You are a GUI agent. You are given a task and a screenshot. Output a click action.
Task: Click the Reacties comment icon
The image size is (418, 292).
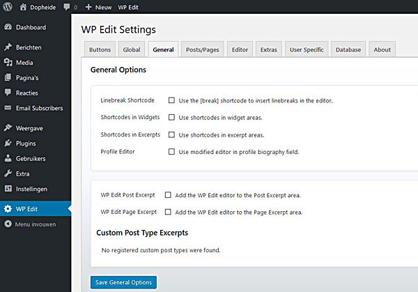pos(8,93)
